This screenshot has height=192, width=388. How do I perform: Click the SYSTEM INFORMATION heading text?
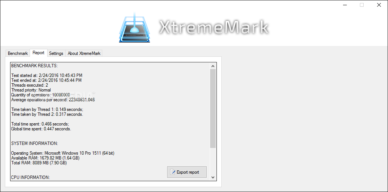34,143
